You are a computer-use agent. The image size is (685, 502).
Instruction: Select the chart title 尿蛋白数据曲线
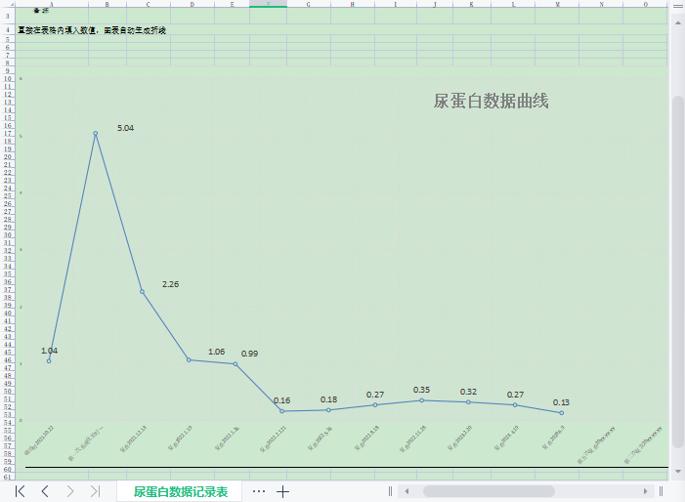pos(491,101)
